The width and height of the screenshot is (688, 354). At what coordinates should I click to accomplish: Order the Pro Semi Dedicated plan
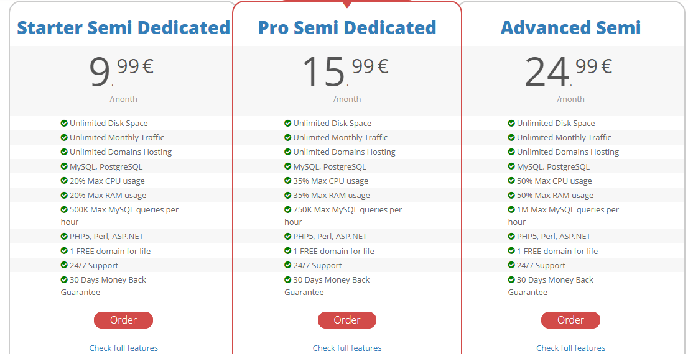tap(347, 320)
